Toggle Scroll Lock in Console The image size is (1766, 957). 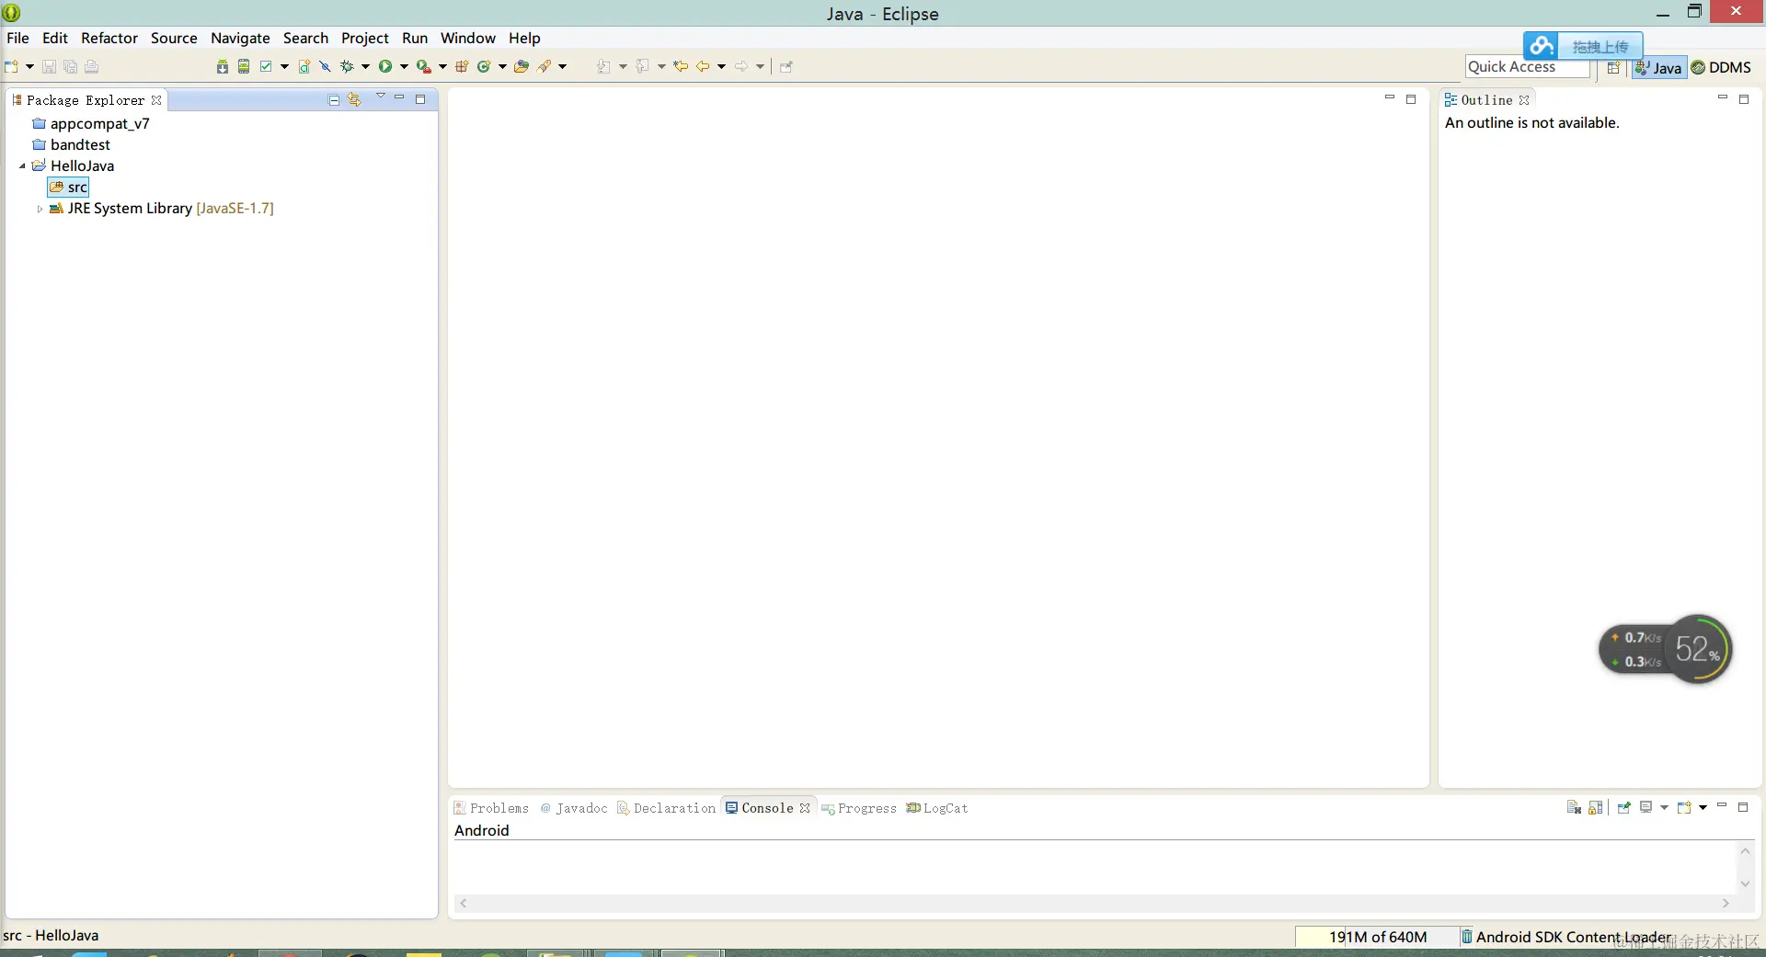[x=1596, y=807]
